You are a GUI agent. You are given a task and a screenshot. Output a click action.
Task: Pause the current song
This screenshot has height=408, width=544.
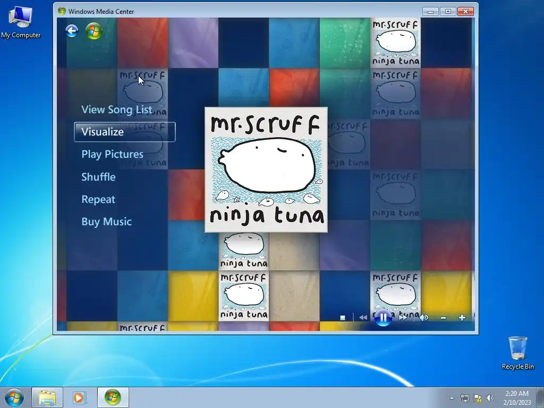click(384, 317)
